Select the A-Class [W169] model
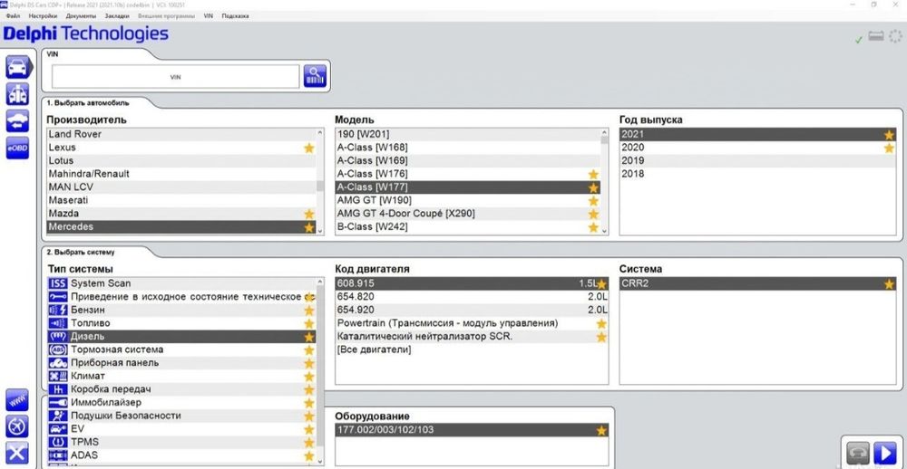 pos(468,160)
